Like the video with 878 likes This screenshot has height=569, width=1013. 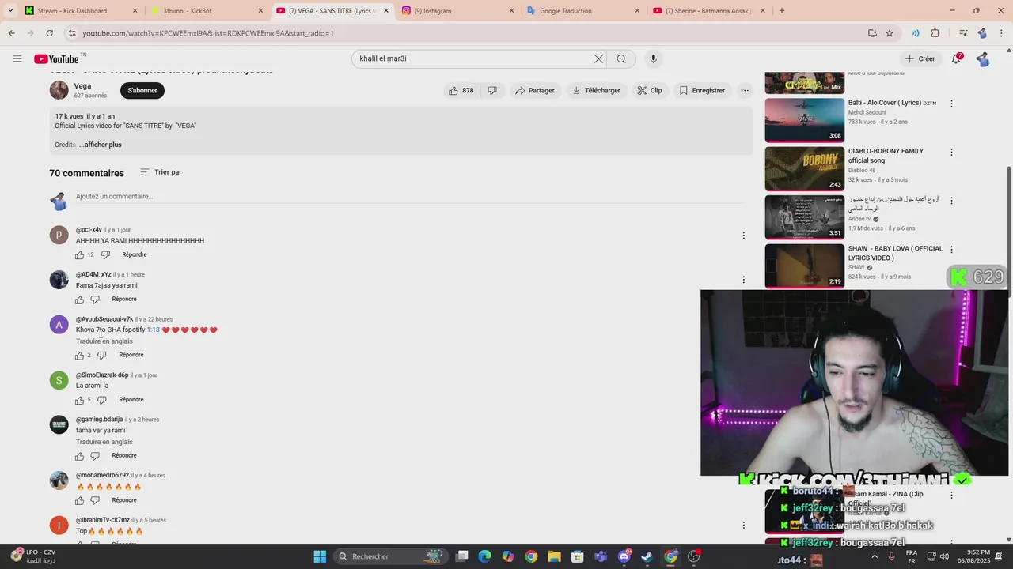(461, 91)
